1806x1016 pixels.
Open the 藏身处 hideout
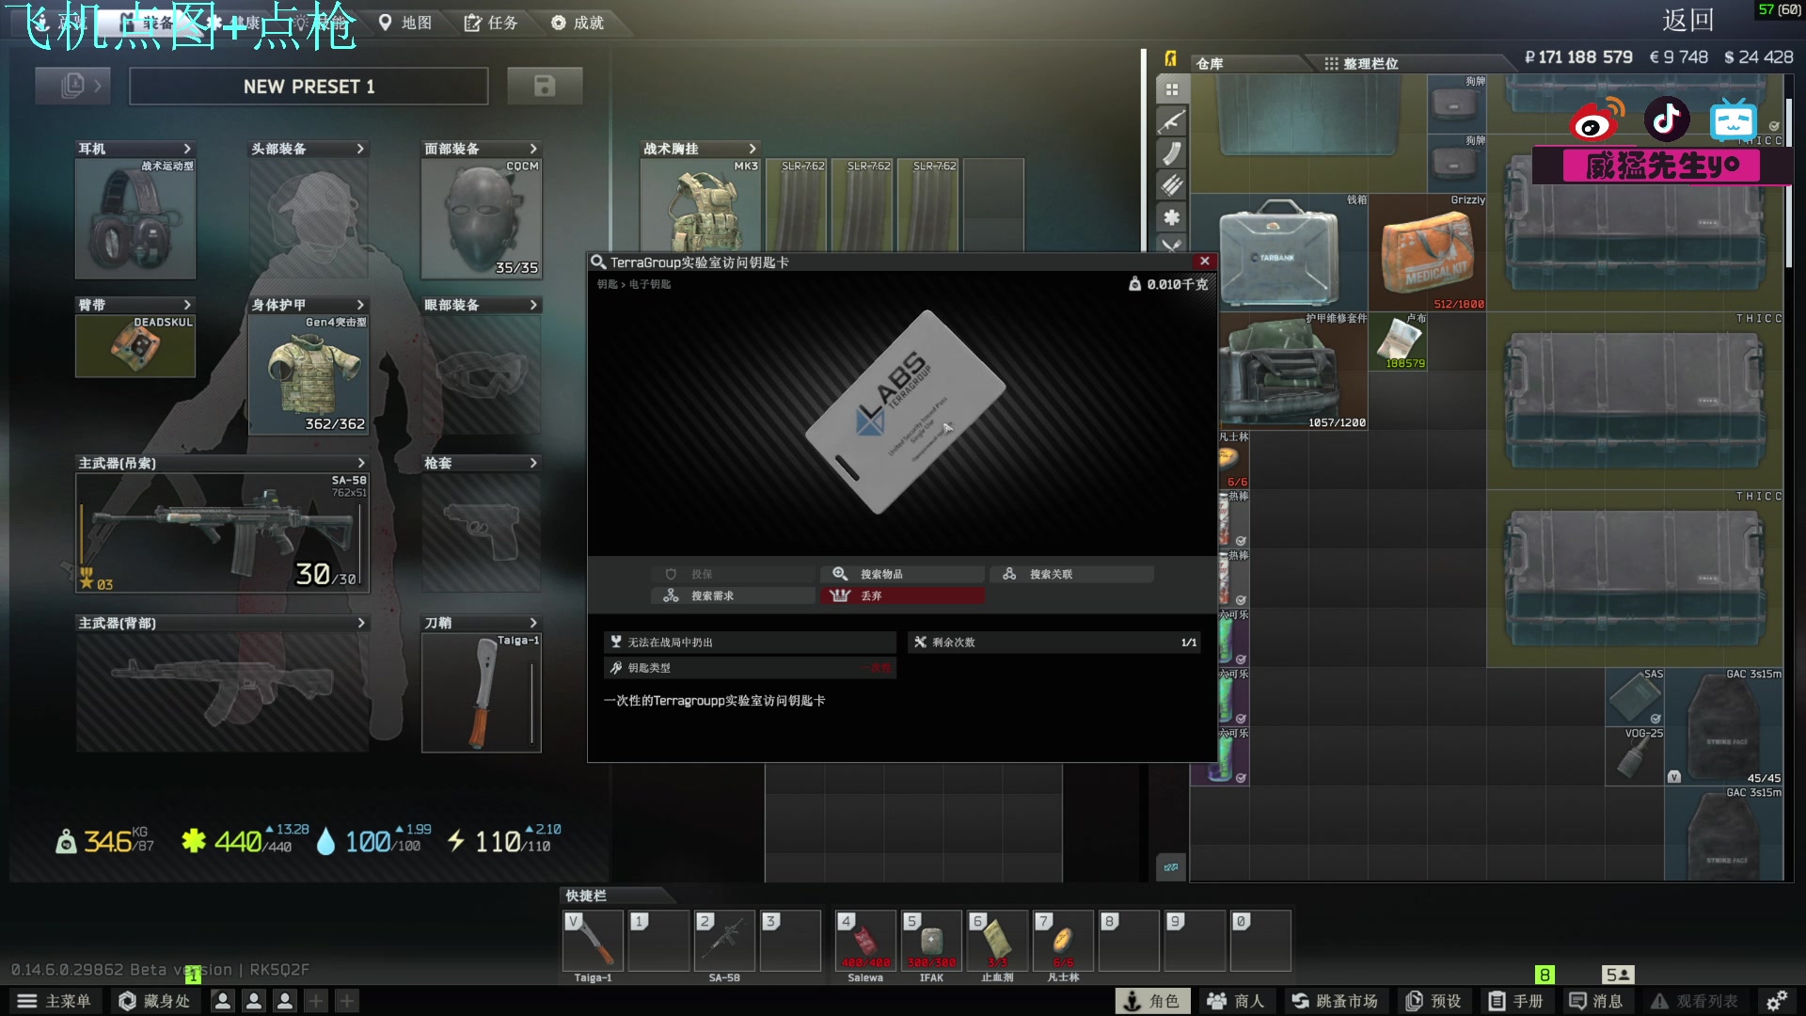coord(154,1001)
